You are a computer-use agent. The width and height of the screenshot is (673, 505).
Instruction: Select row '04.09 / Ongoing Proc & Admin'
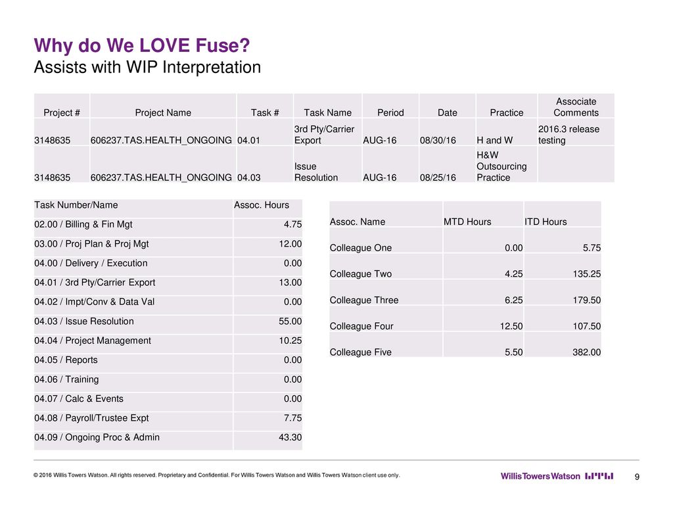tap(168, 441)
